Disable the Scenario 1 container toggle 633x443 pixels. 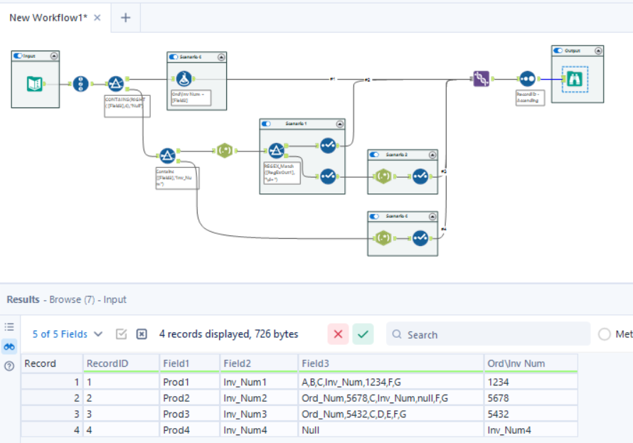pos(266,124)
